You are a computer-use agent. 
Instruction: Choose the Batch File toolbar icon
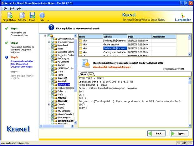[22, 17]
